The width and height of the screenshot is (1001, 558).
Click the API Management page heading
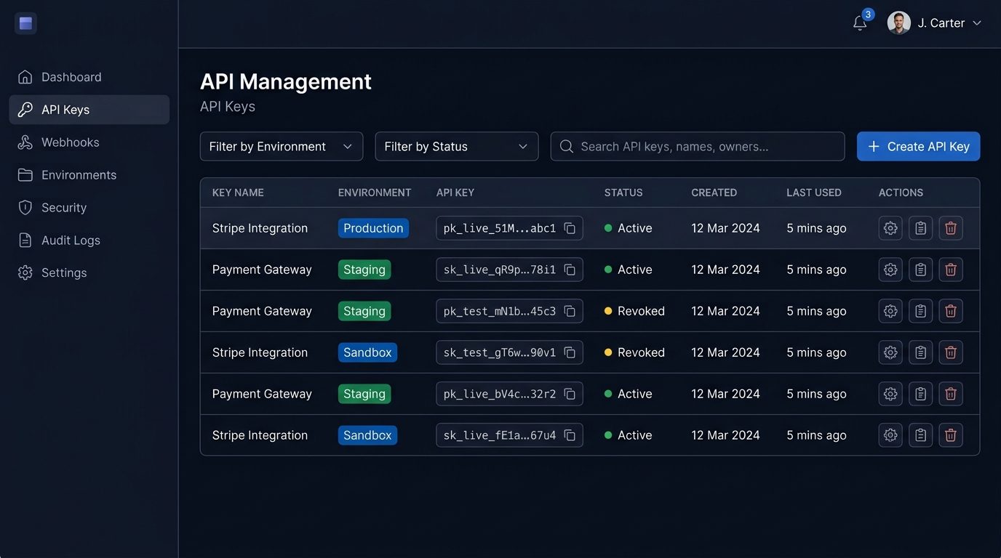[286, 81]
